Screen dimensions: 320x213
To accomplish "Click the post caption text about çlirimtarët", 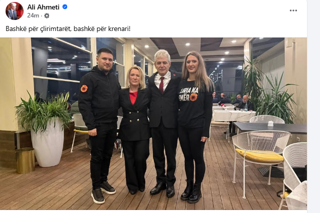I will tap(68, 28).
